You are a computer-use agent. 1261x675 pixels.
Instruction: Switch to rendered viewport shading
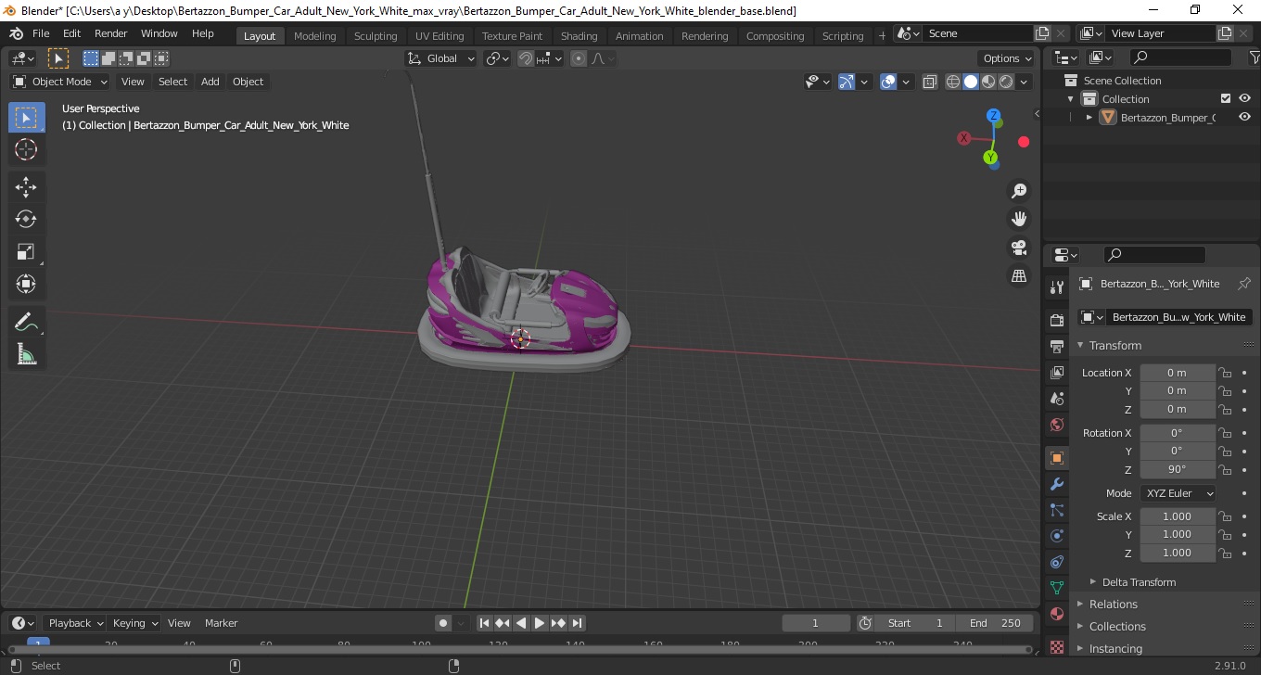[x=1006, y=82]
